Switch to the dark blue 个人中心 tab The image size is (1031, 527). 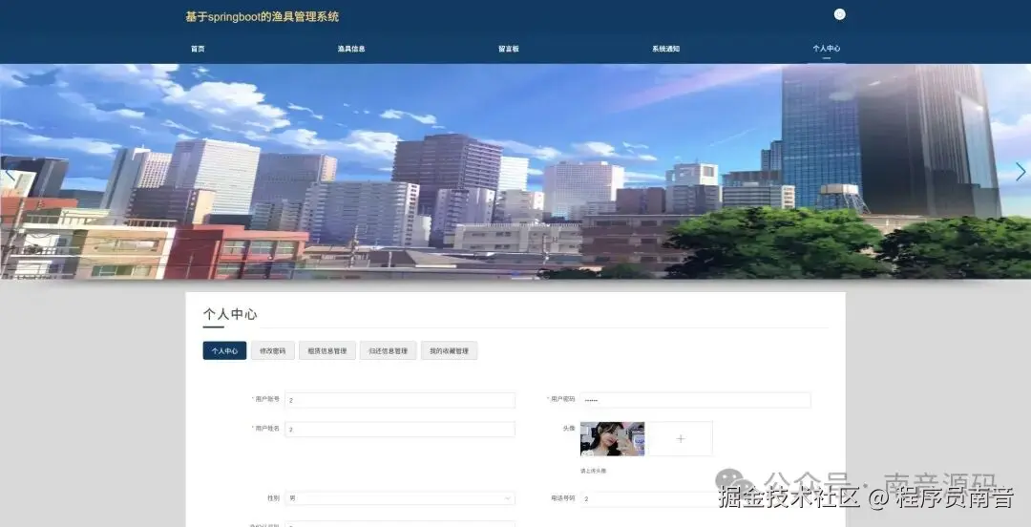pyautogui.click(x=225, y=350)
